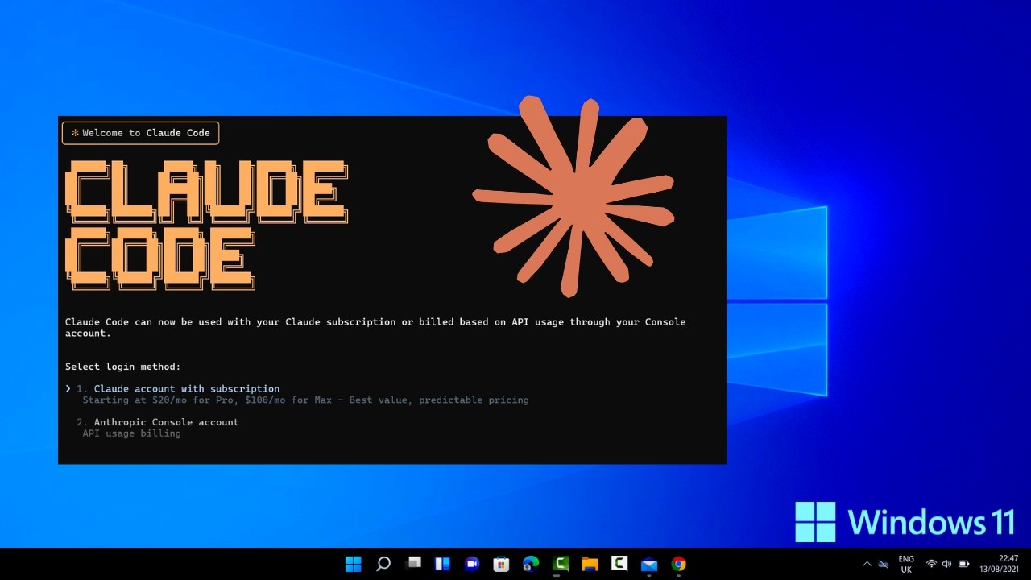Click the battery status tray icon

click(x=963, y=564)
